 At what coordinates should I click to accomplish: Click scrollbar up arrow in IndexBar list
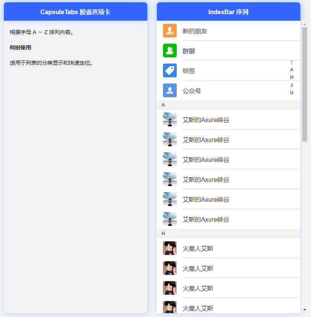tap(304, 24)
